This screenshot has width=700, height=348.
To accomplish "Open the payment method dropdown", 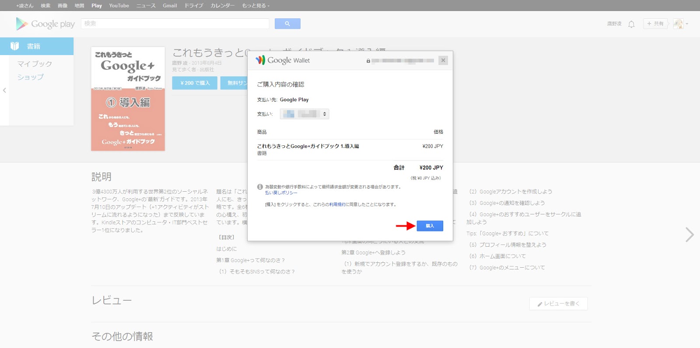I will pos(304,114).
